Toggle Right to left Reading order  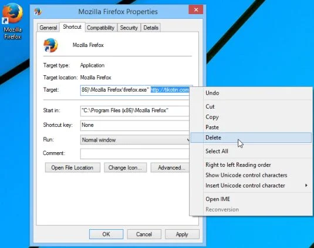(x=251, y=165)
